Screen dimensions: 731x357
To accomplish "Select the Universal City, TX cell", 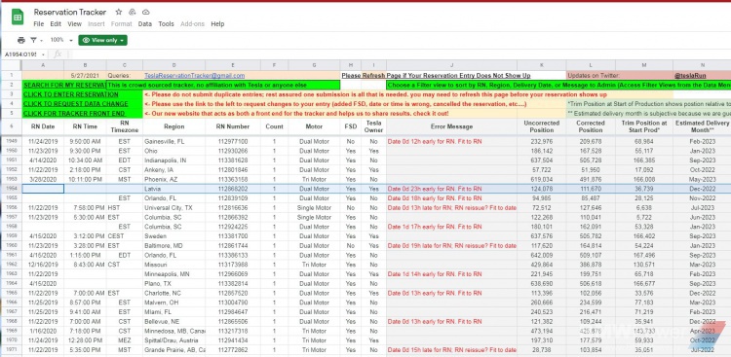I will tap(173, 207).
